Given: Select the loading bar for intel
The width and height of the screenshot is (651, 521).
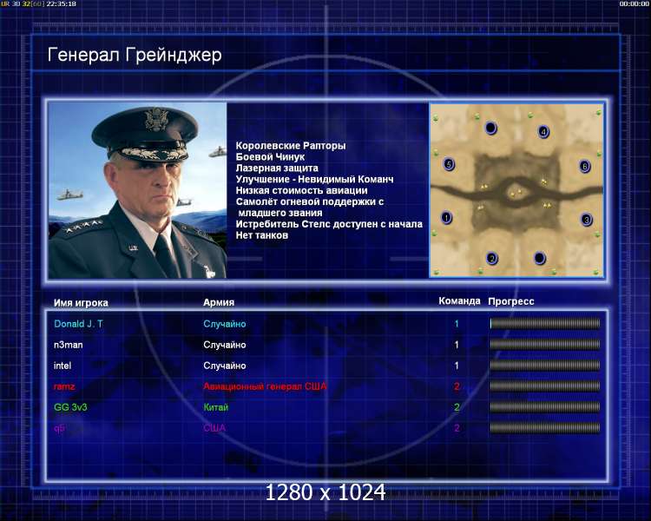Looking at the screenshot, I should tap(545, 366).
